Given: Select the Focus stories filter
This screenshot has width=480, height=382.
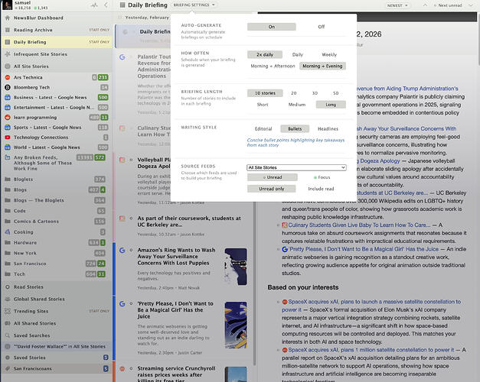Looking at the screenshot, I should coord(322,177).
